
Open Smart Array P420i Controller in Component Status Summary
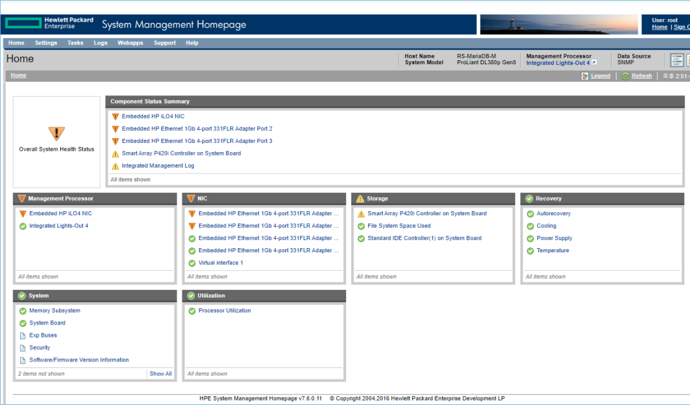click(181, 153)
